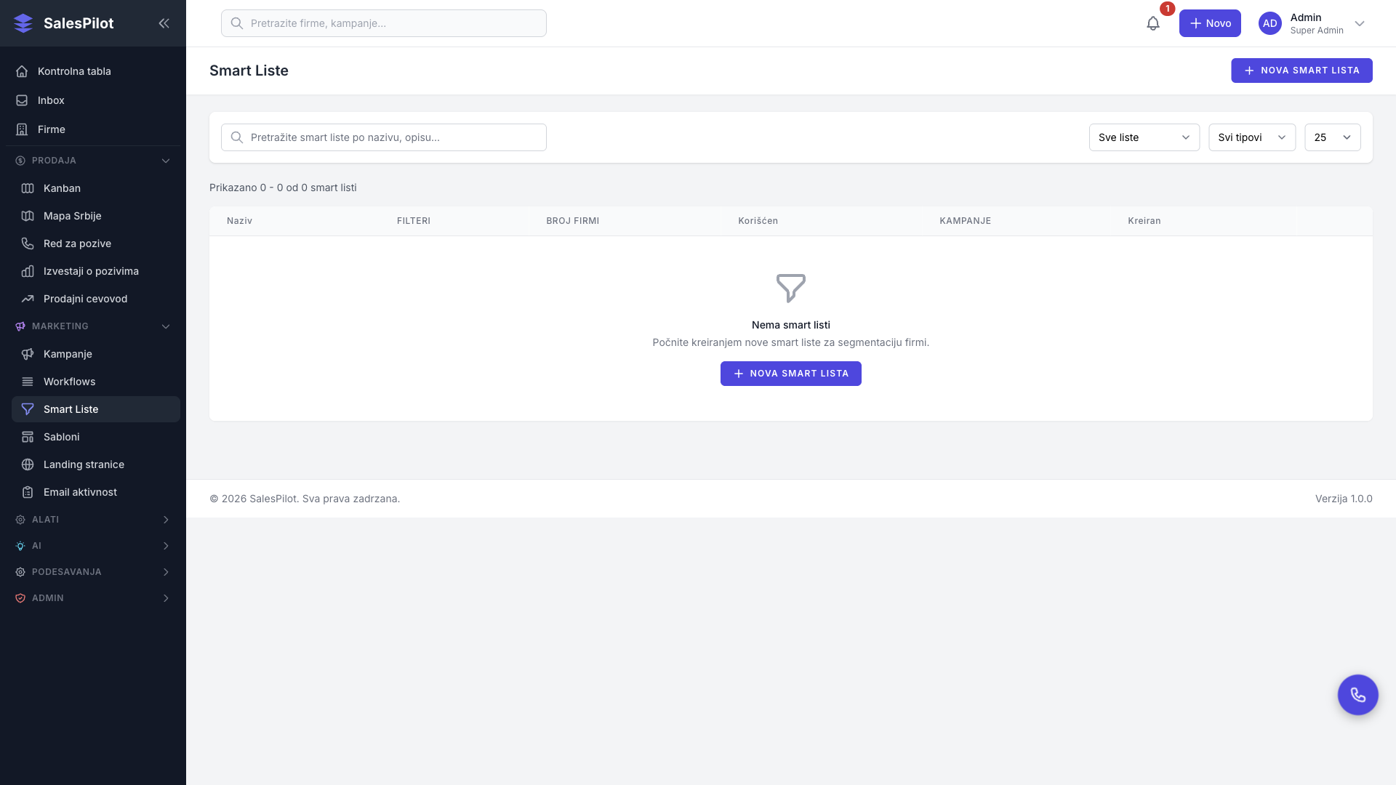Click the notification bell icon
1396x785 pixels.
(x=1153, y=23)
